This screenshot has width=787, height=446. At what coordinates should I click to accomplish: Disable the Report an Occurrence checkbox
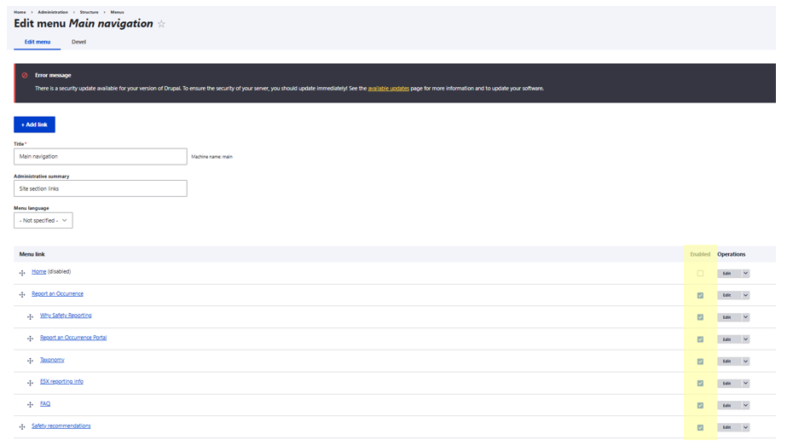700,296
